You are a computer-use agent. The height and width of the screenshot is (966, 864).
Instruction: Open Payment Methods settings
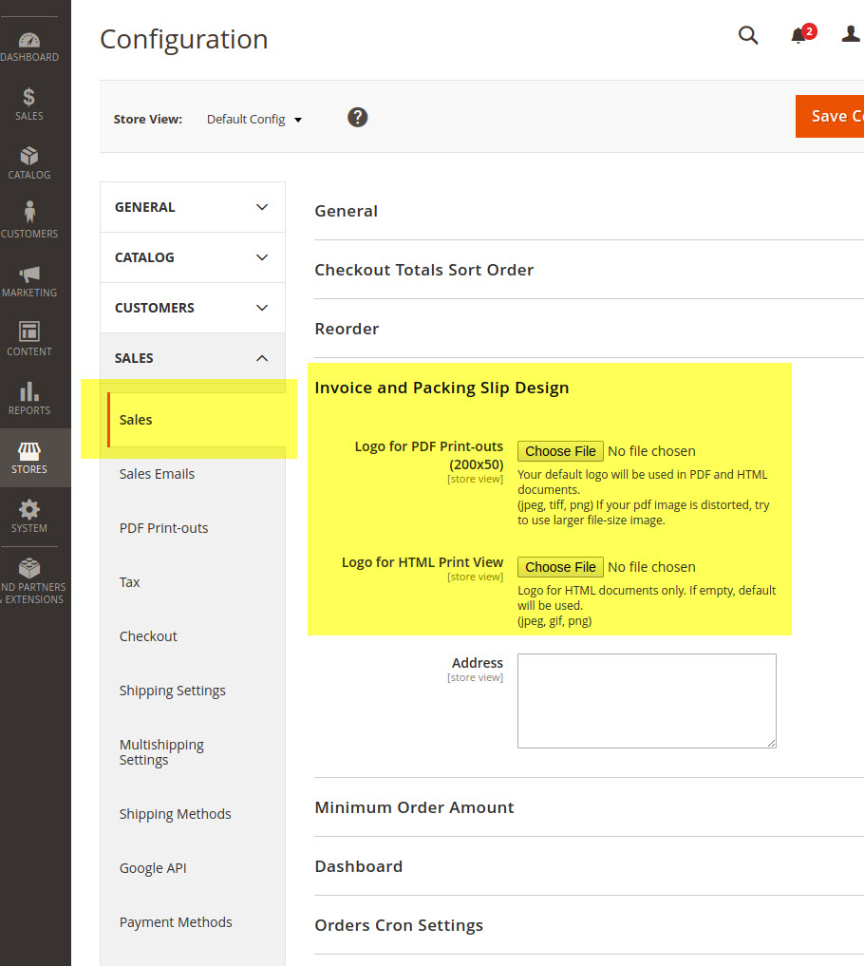point(176,921)
